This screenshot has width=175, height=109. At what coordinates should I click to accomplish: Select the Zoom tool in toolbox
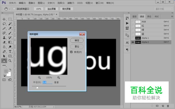[10, 61]
